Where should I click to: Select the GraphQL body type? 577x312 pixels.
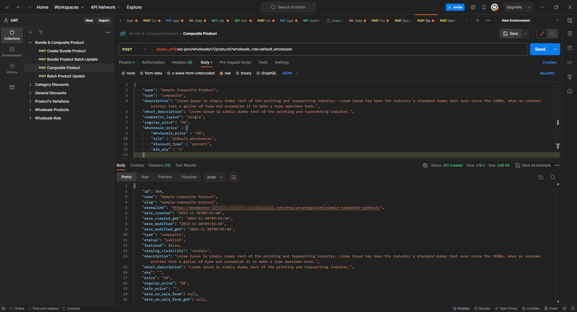tap(266, 73)
